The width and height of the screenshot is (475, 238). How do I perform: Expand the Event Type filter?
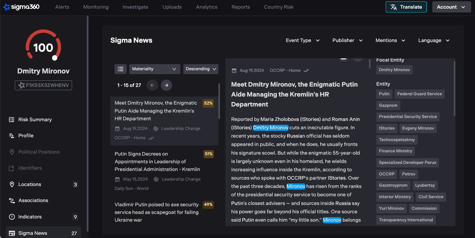click(303, 40)
